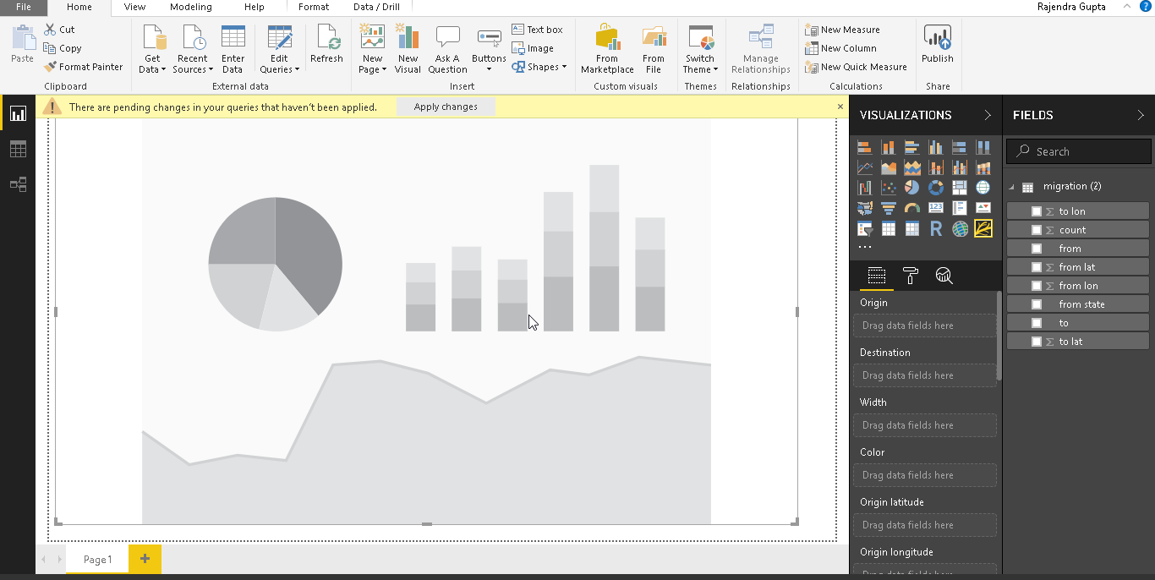Screen dimensions: 1155x580
Task: Open the Format ribbon tab
Action: coord(314,7)
